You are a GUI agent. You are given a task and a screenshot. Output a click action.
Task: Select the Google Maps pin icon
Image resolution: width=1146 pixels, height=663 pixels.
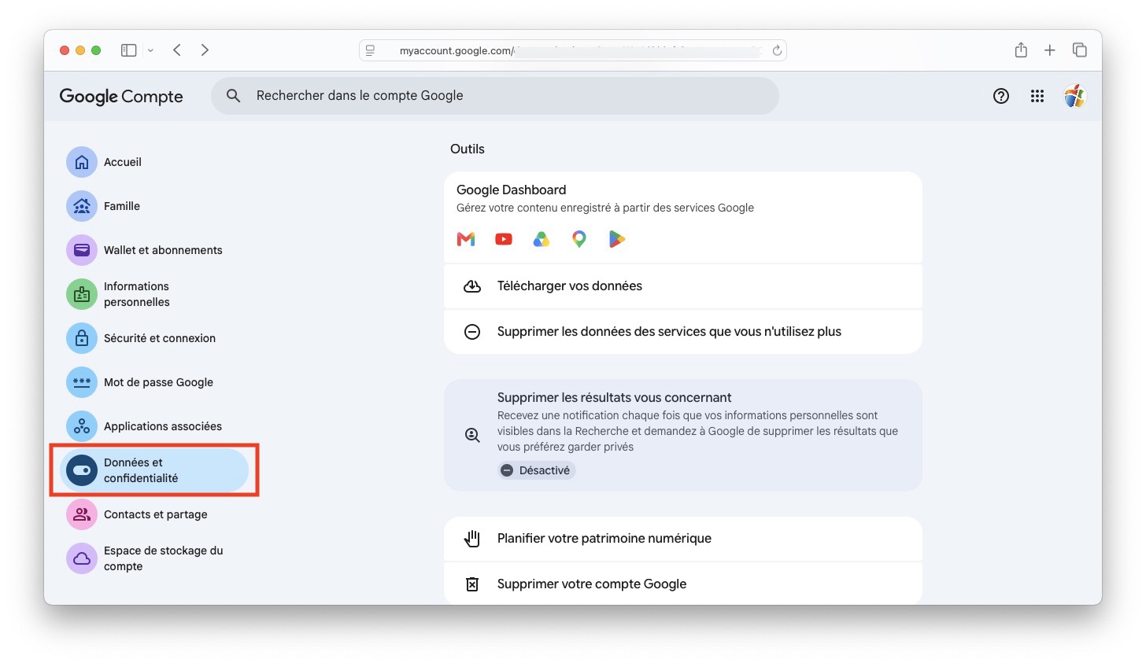click(x=579, y=239)
